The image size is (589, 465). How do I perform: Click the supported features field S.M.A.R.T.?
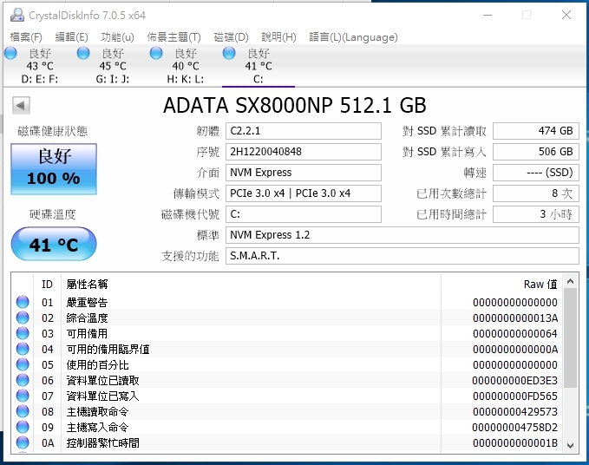coord(402,256)
